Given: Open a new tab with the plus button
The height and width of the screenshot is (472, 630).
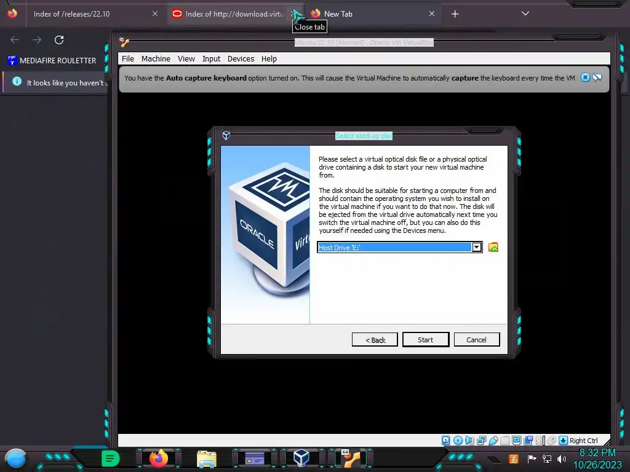Looking at the screenshot, I should coord(455,14).
